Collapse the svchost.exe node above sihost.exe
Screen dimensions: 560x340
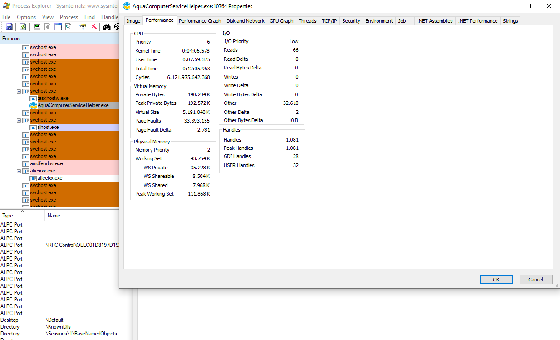[19, 120]
